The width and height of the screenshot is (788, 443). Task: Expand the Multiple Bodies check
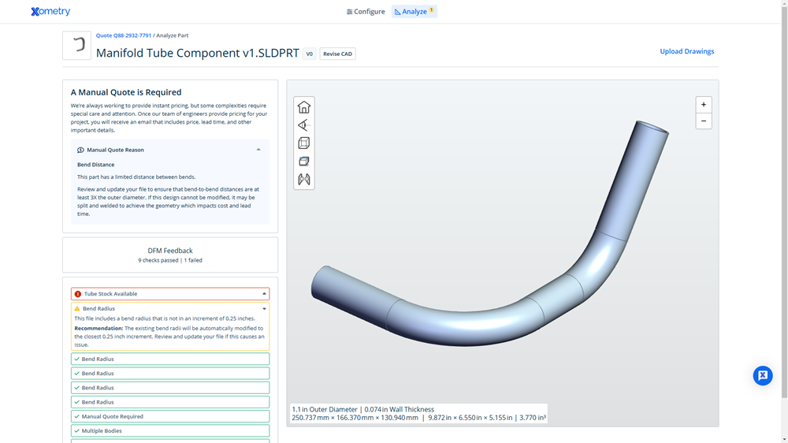[x=170, y=431]
